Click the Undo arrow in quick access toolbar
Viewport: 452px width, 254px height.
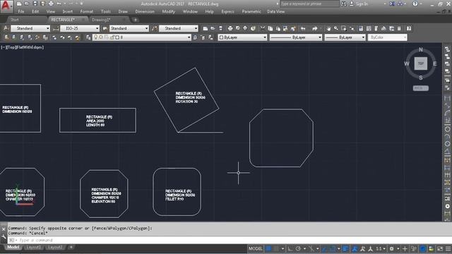pyautogui.click(x=59, y=4)
